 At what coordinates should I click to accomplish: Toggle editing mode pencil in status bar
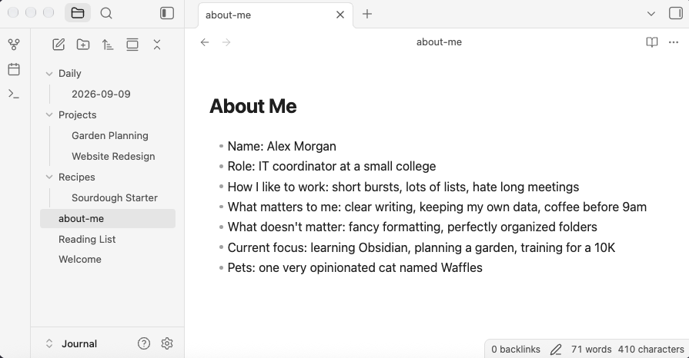pyautogui.click(x=556, y=350)
